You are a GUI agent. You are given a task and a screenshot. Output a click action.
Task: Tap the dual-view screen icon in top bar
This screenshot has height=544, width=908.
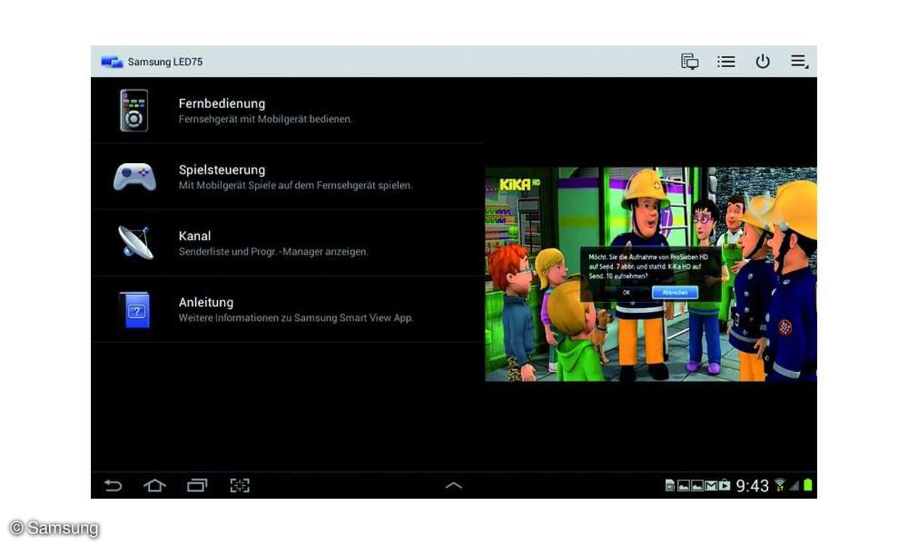(x=689, y=62)
